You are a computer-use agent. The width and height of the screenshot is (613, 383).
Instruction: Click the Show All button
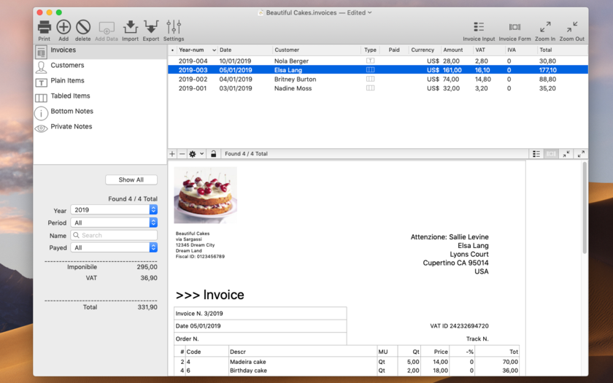click(x=131, y=179)
